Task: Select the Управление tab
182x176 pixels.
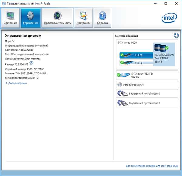Action: point(31,18)
